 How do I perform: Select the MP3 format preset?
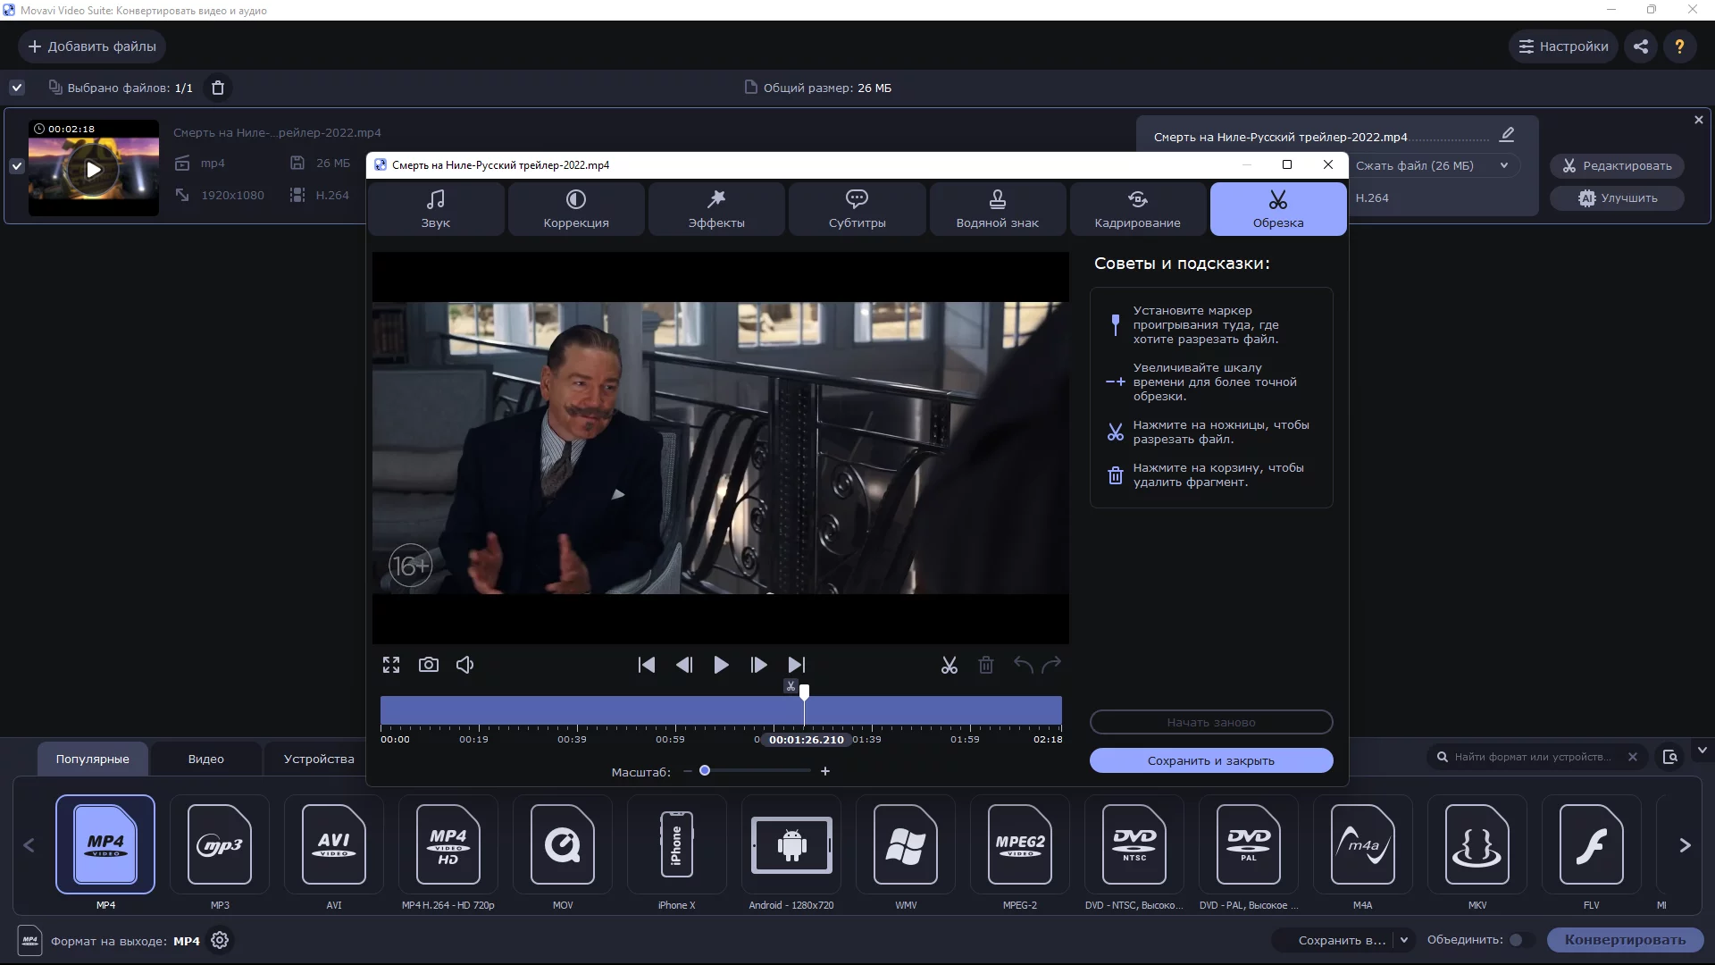pos(220,844)
